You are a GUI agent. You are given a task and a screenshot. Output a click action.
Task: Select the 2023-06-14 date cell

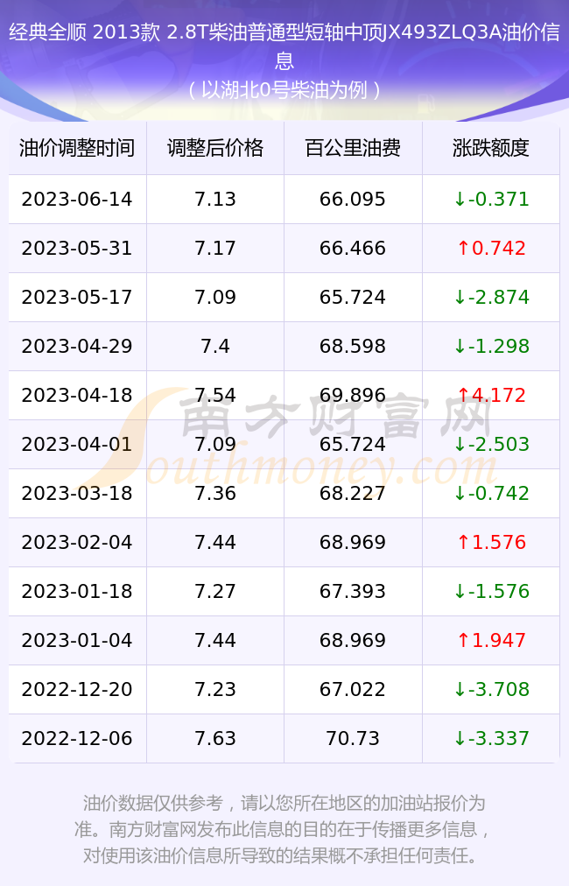(x=77, y=199)
